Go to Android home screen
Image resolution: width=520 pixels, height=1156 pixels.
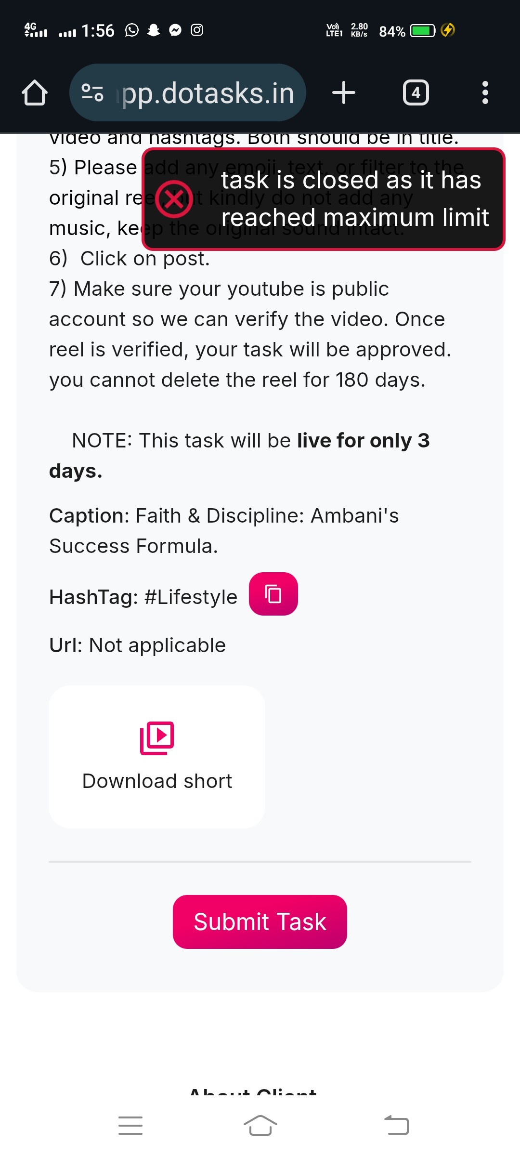[x=260, y=1125]
